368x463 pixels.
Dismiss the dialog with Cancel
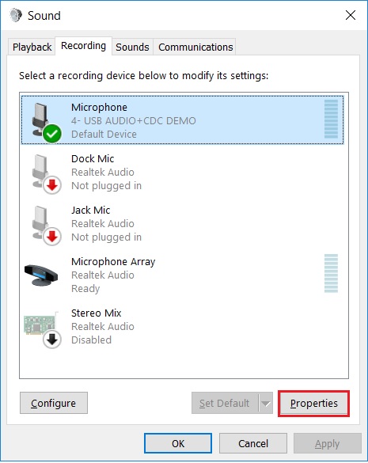click(x=253, y=443)
